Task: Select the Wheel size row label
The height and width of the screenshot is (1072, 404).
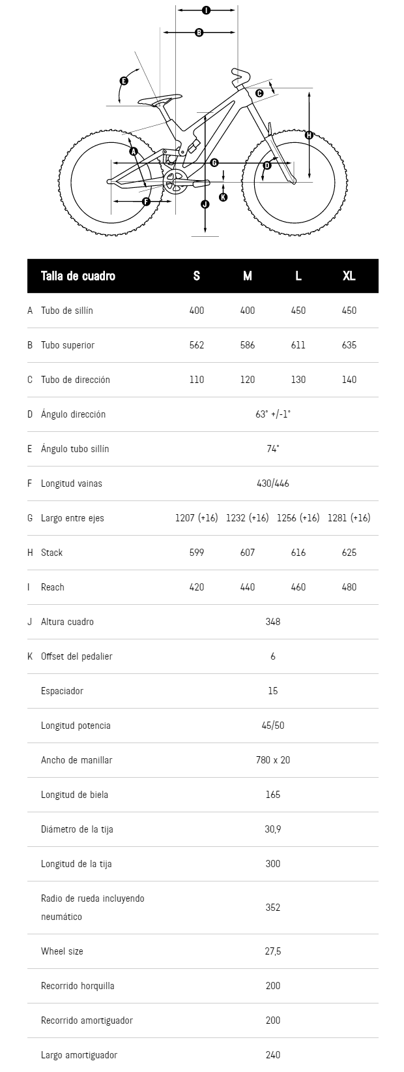Action: click(62, 951)
